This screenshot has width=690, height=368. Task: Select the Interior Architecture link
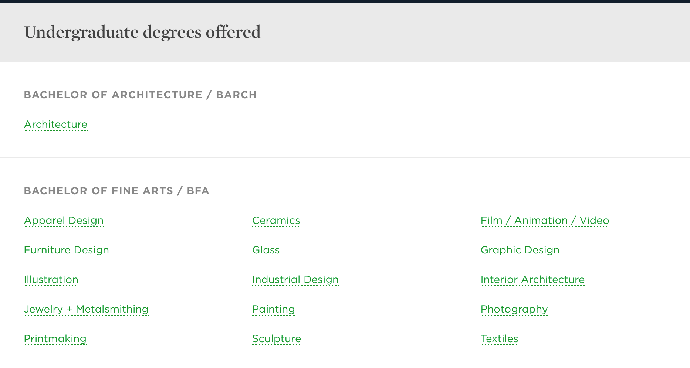(532, 280)
